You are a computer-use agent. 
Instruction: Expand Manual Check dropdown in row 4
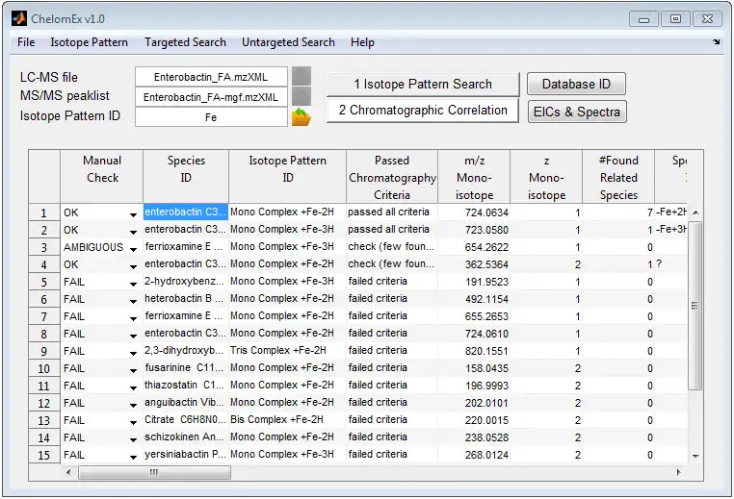(x=134, y=266)
